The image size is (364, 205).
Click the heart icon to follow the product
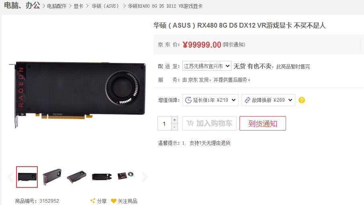114,201
